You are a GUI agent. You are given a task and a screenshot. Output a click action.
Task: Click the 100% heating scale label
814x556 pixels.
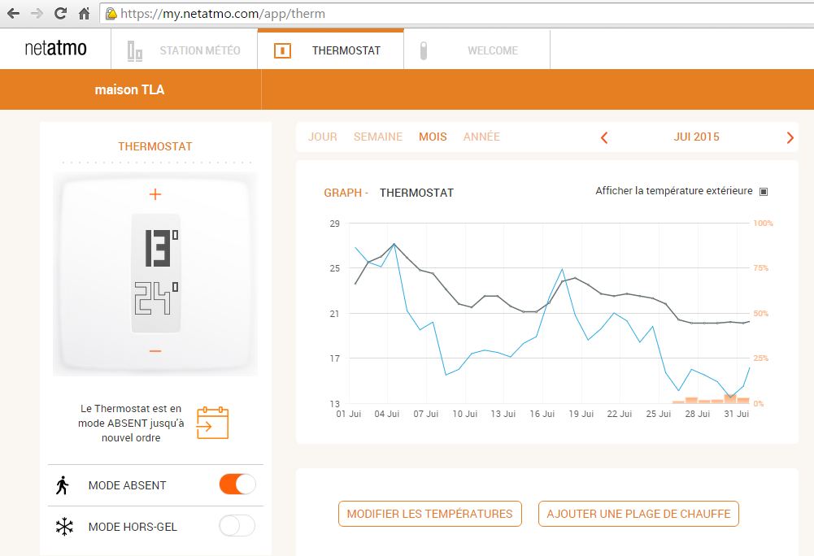coord(763,224)
